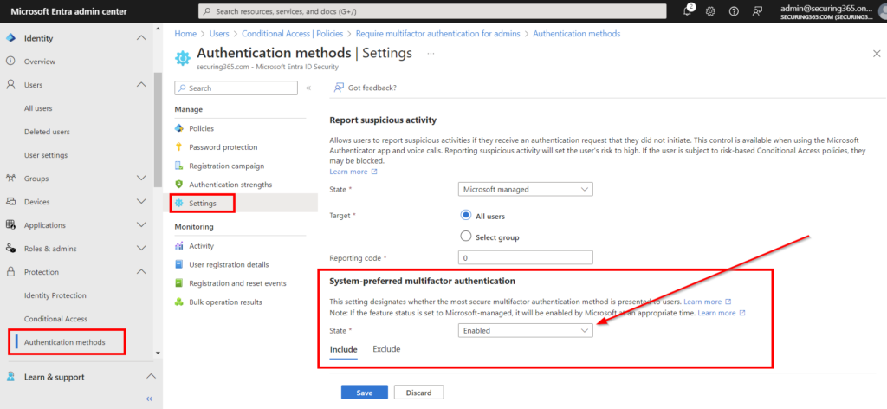Expand the Groups section chevron
Viewport: 887px width, 409px height.
pyautogui.click(x=141, y=179)
